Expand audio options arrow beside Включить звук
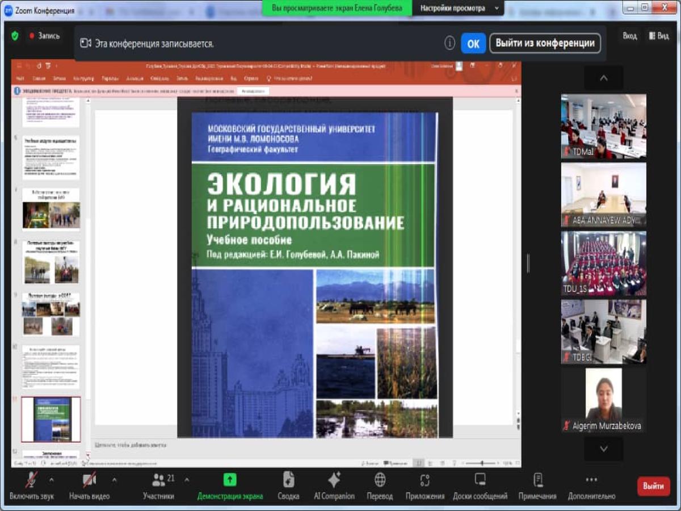This screenshot has height=511, width=681. click(x=52, y=480)
